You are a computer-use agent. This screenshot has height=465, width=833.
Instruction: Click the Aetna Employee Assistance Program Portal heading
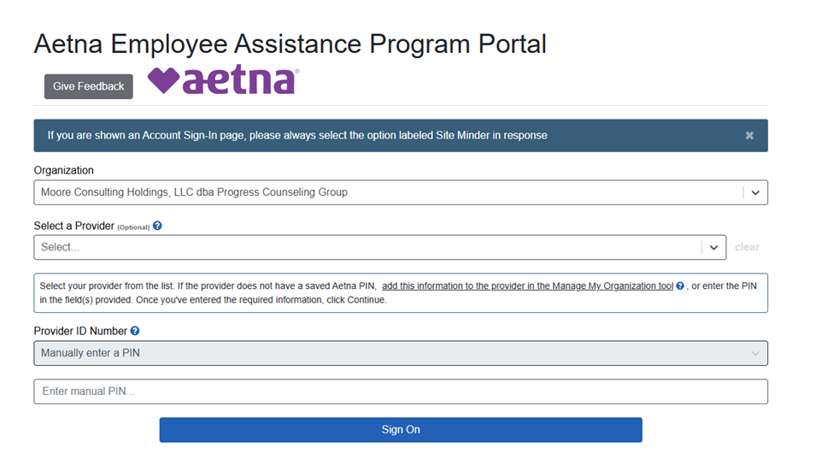(290, 44)
